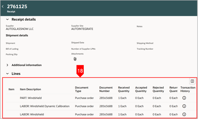Select the PART: Windshield row description
This screenshot has width=198, height=119.
31,98
